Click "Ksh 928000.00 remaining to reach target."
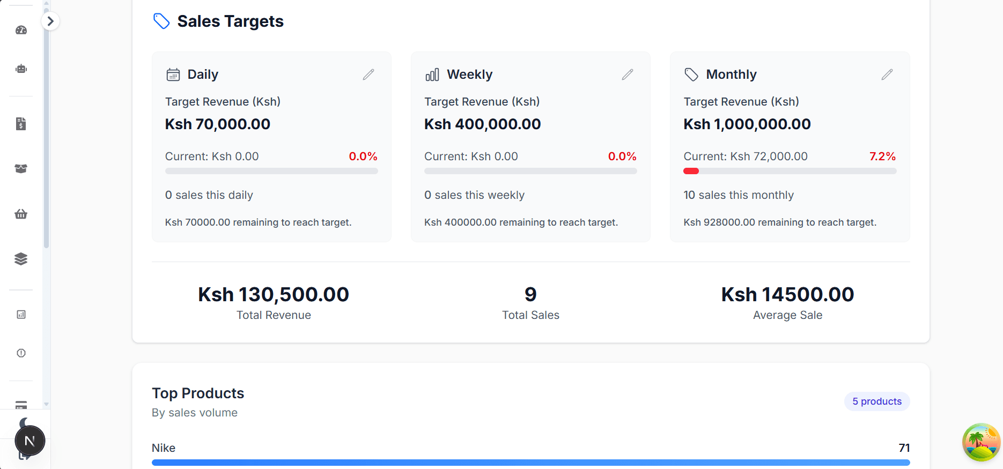This screenshot has height=469, width=1003. tap(780, 222)
